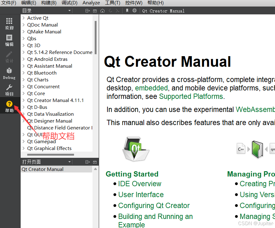The height and width of the screenshot is (228, 275).
Task: Open the Debug mode
Action: (9, 74)
